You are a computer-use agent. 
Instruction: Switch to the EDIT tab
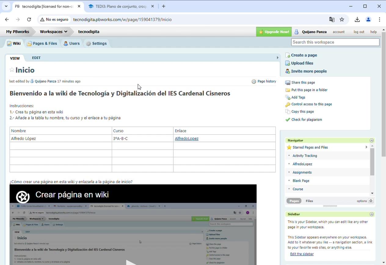click(x=36, y=58)
